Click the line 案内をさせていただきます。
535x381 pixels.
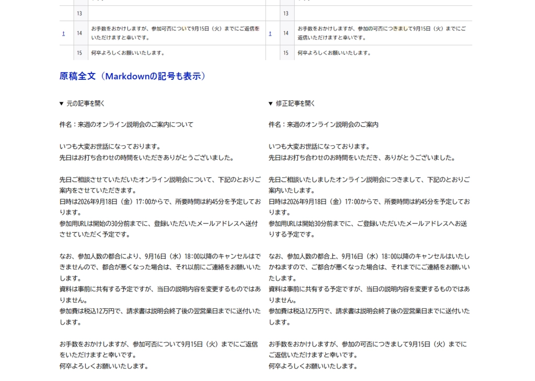[98, 190]
